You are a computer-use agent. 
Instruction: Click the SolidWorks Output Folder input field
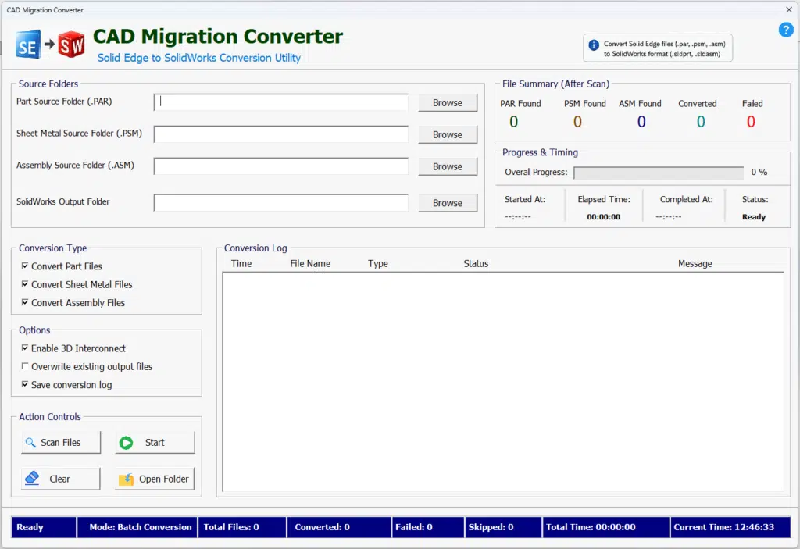[281, 202]
